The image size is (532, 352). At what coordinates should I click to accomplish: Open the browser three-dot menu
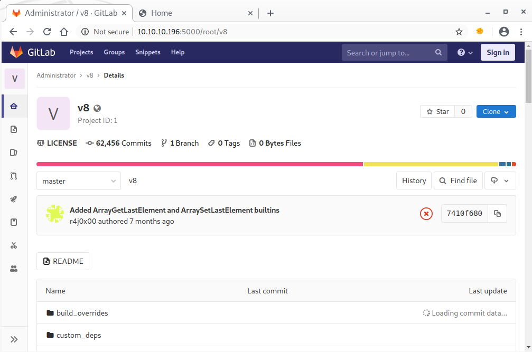521,32
